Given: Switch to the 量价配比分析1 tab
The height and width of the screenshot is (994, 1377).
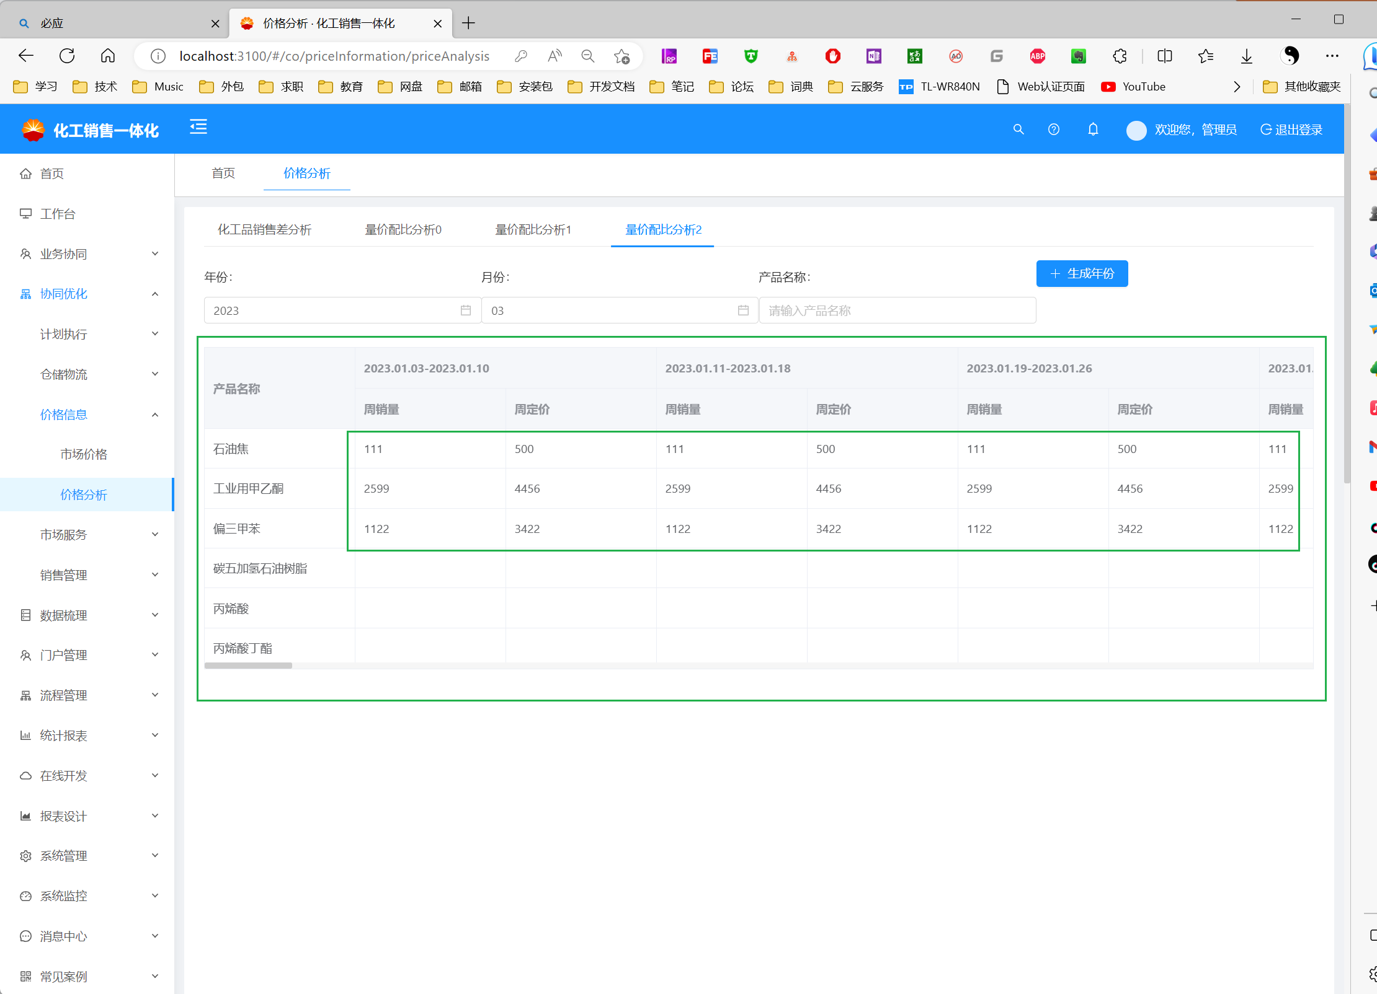Looking at the screenshot, I should click(533, 230).
